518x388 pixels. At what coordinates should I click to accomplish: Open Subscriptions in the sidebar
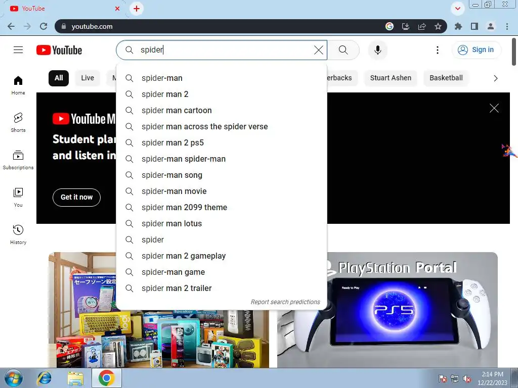pyautogui.click(x=18, y=160)
